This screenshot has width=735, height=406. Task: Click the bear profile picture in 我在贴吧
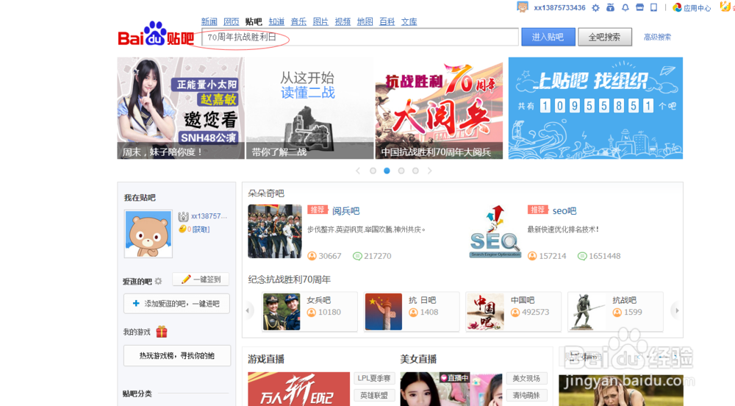click(148, 234)
